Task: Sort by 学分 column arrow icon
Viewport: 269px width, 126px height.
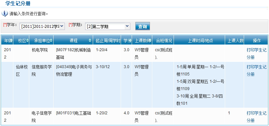Action: (x=130, y=41)
